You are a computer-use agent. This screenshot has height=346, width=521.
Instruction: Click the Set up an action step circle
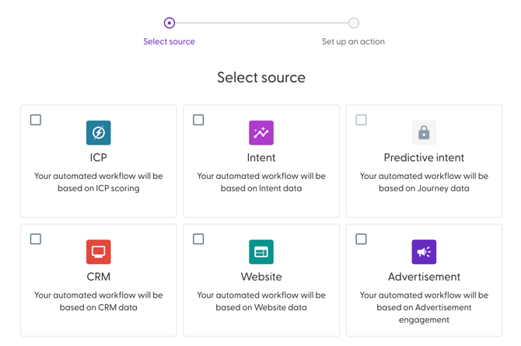[x=354, y=23]
